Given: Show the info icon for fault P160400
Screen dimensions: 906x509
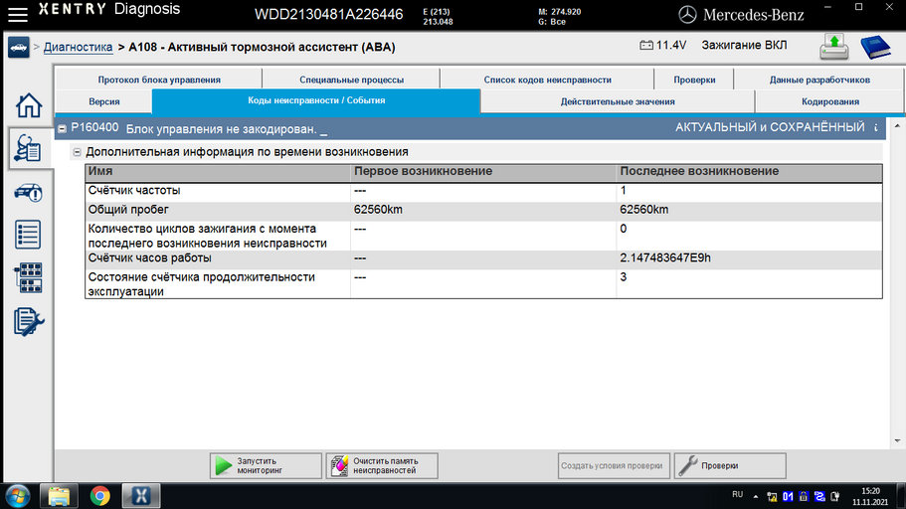Looking at the screenshot, I should [x=876, y=127].
